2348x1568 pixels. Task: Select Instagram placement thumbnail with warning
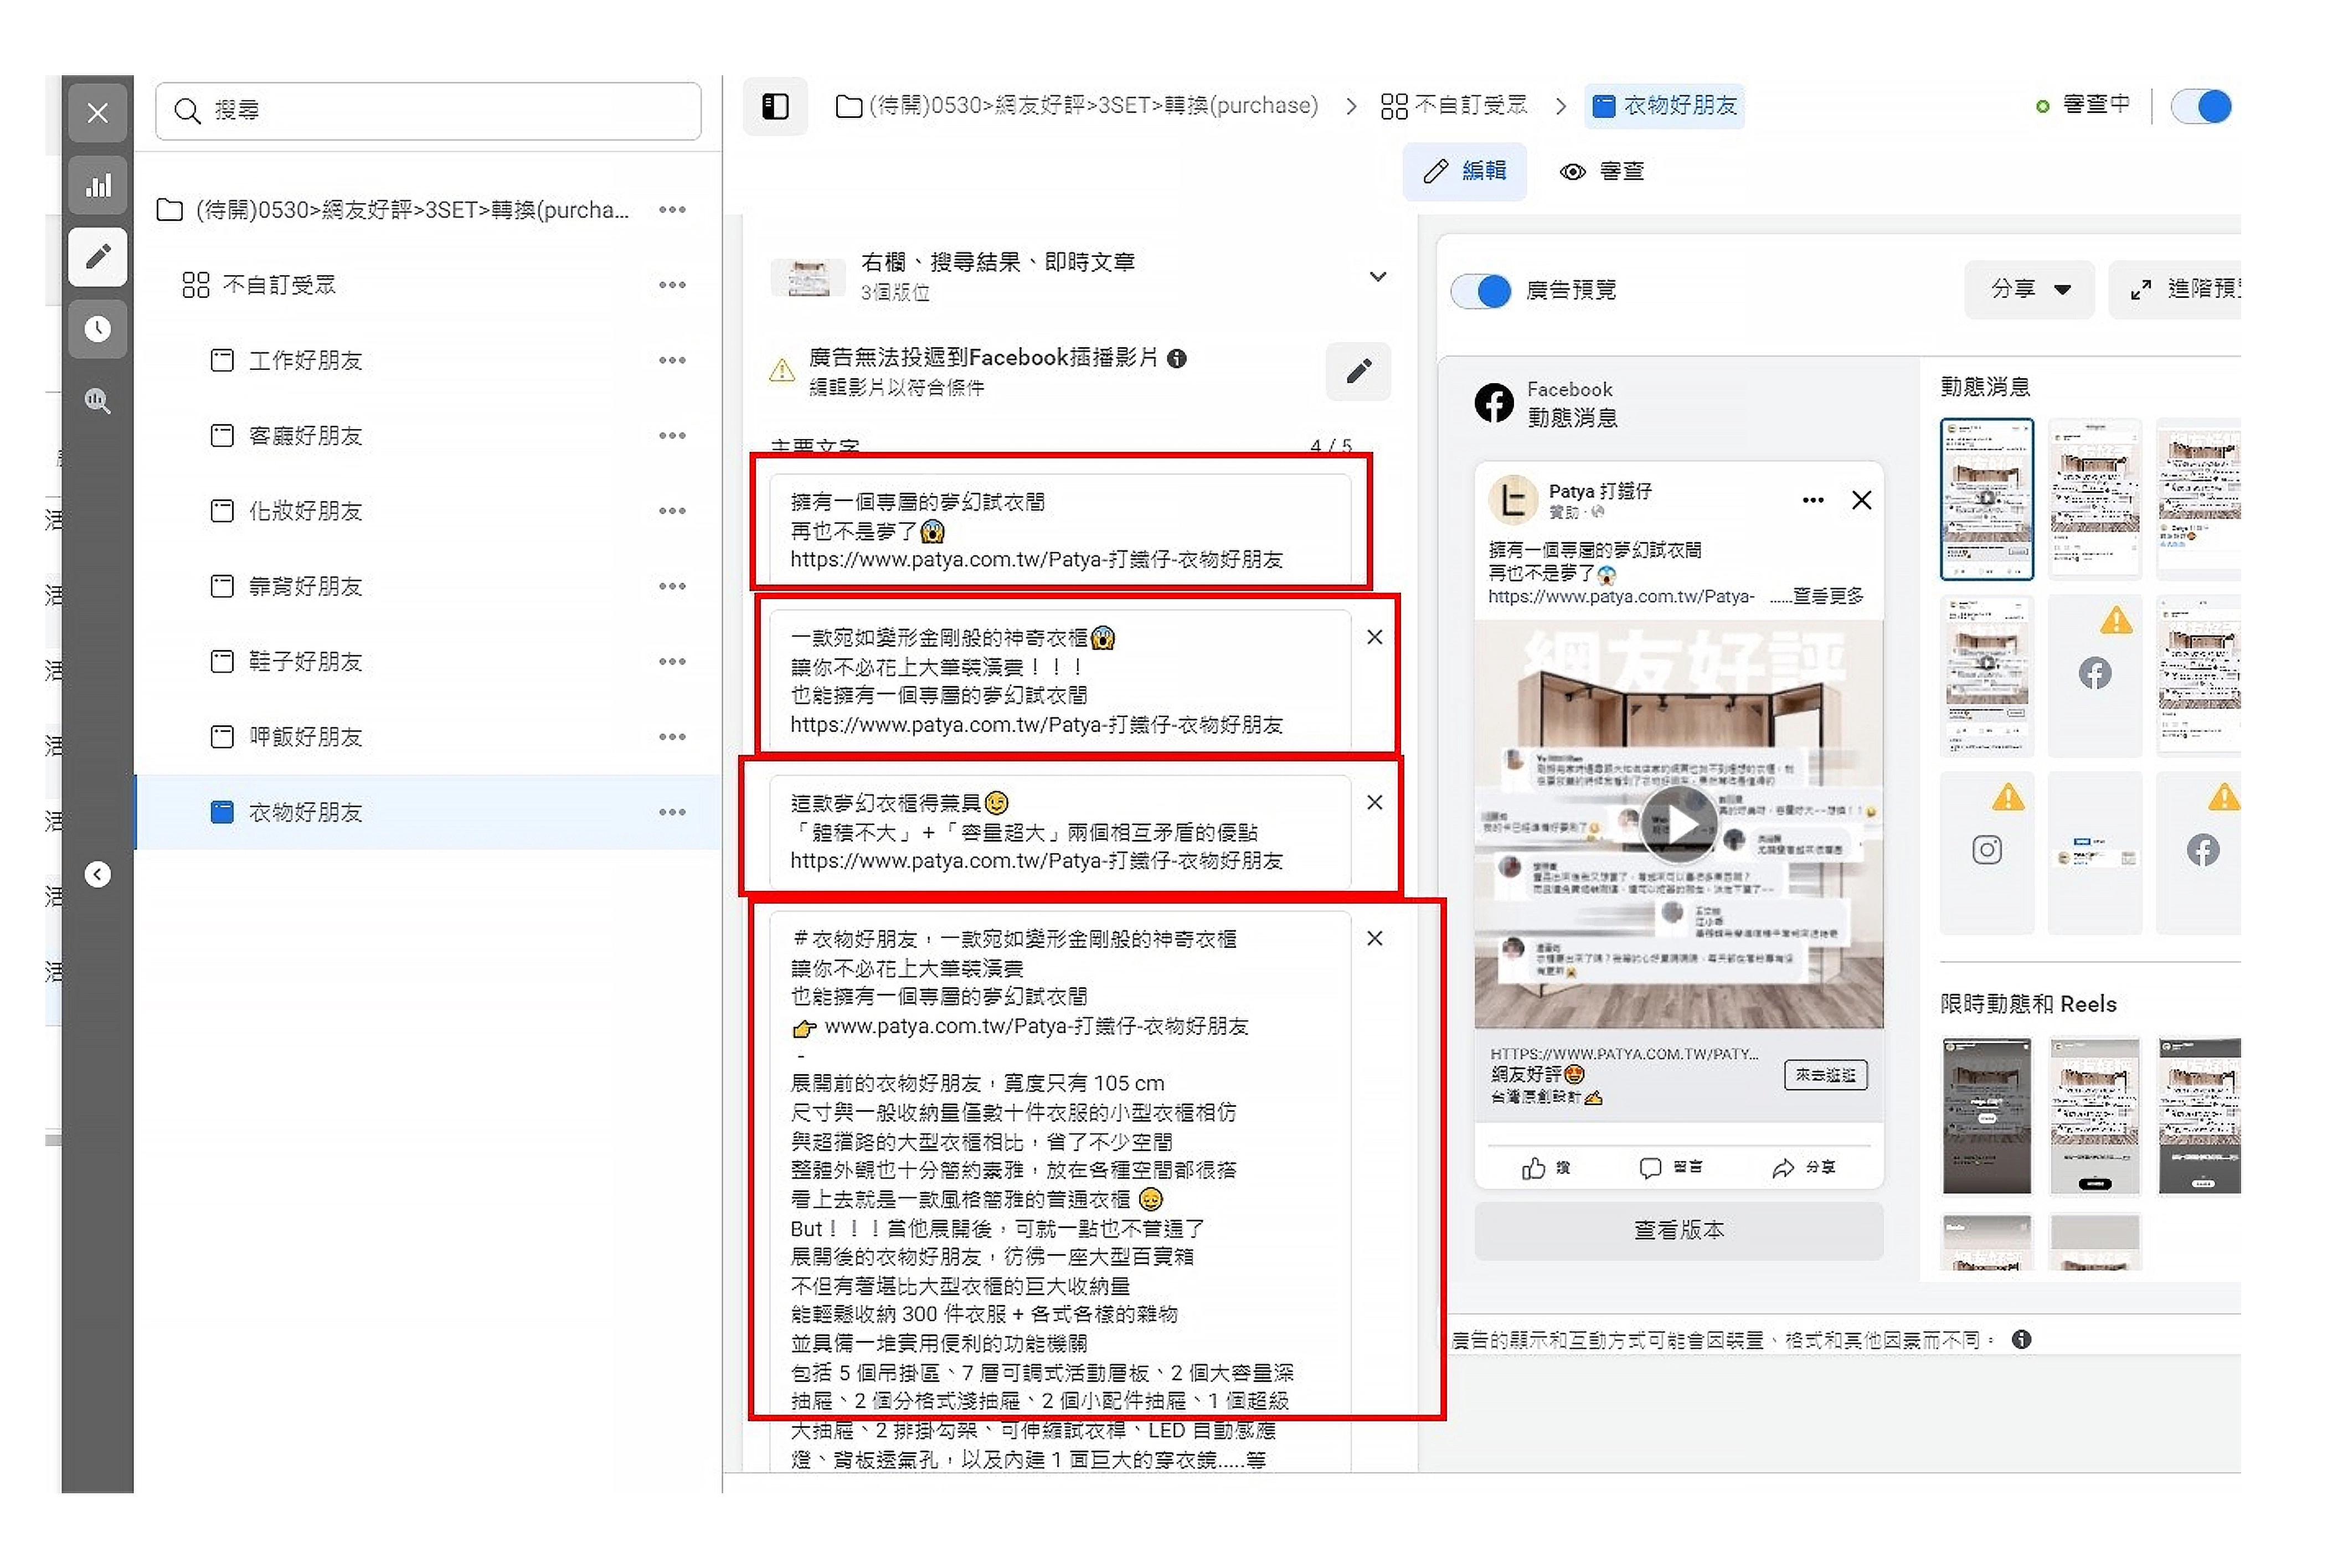point(1986,852)
